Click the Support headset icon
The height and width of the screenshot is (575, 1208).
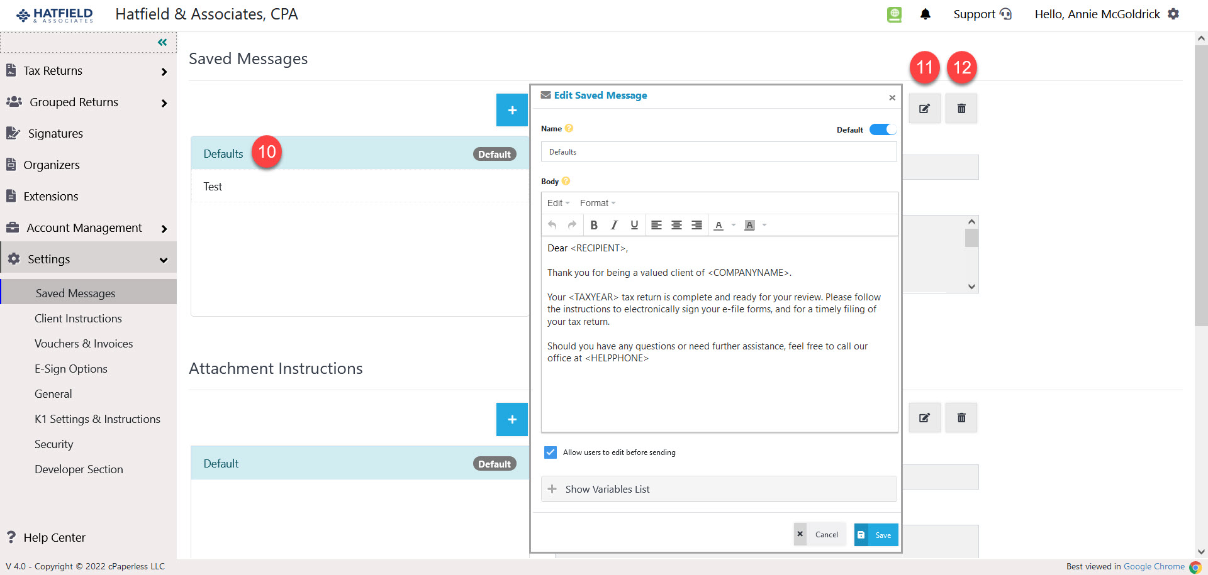pos(1005,14)
